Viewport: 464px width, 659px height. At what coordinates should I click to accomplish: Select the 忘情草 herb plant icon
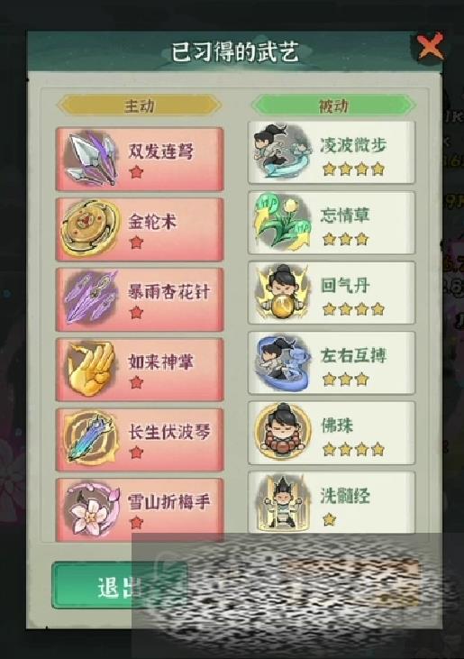282,222
